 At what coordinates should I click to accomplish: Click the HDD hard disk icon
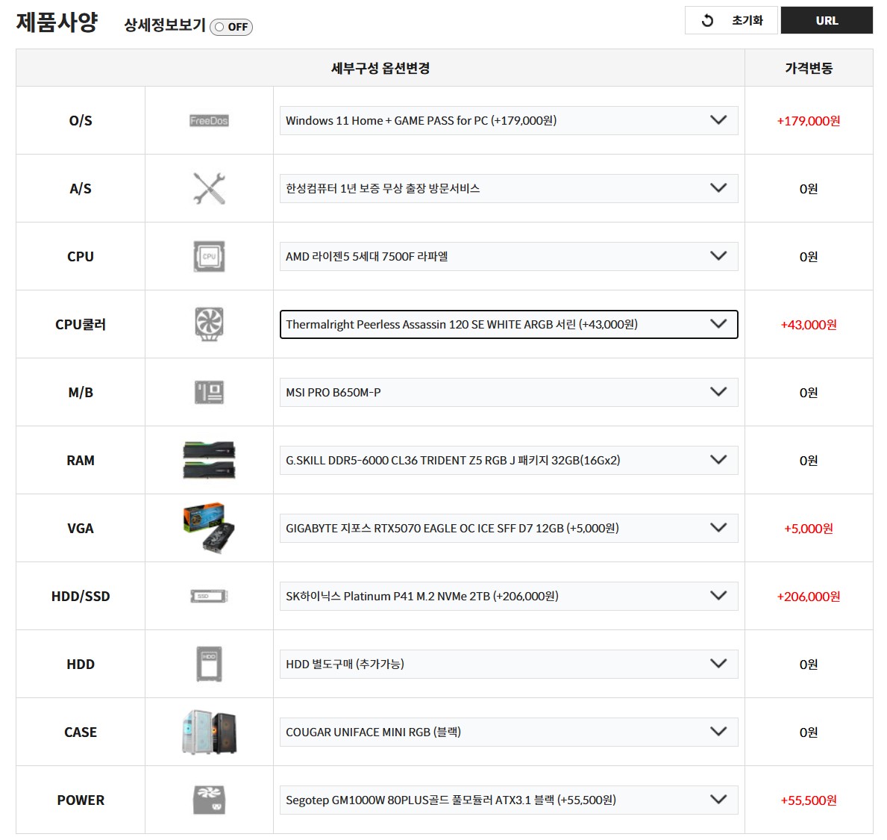coord(209,664)
